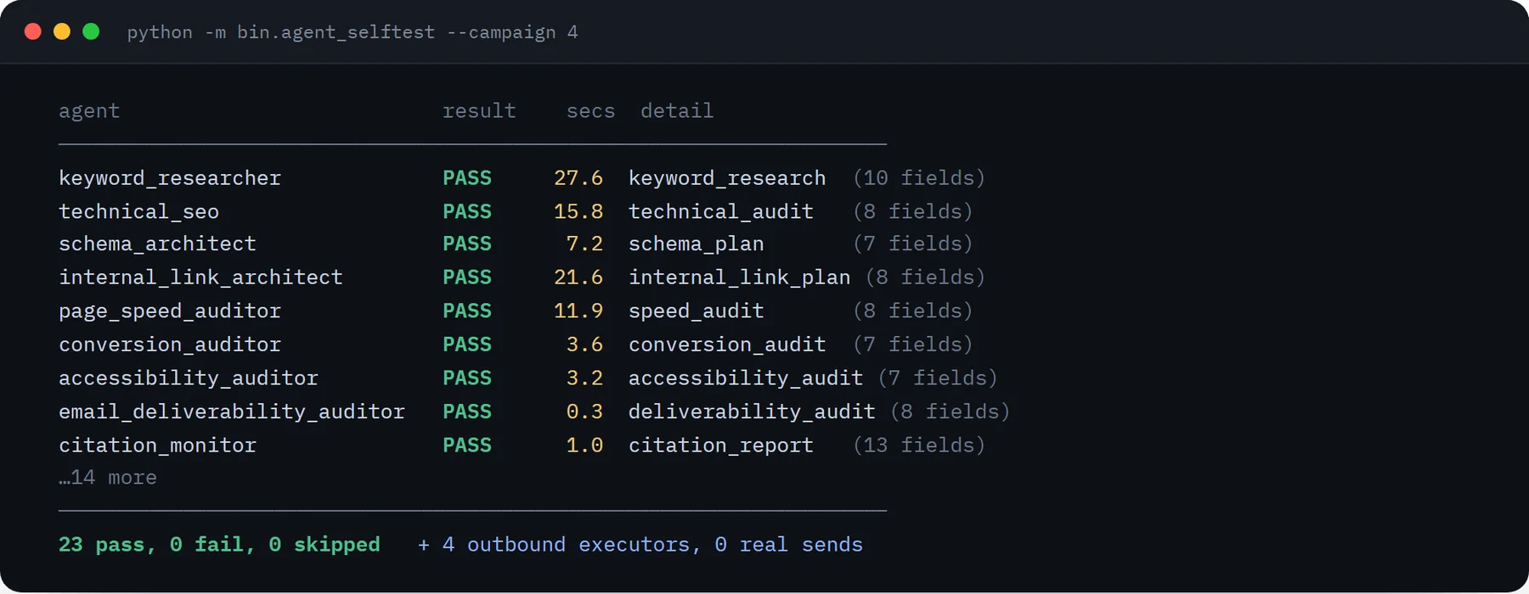1529x594 pixels.
Task: Click the keyword_research detail text
Action: point(727,178)
